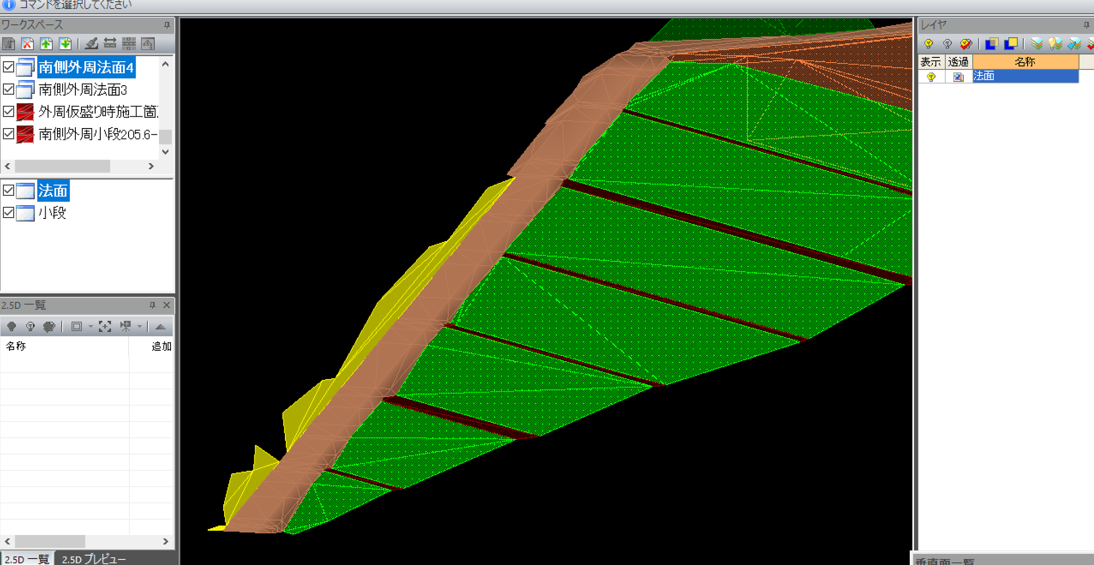Screen dimensions: 1094x565
Task: Click the collapse up triangle in 2.5D toolbar
Action: [160, 326]
